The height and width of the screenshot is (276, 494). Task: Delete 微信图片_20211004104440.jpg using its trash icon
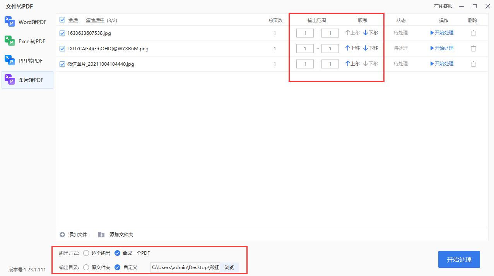[473, 64]
